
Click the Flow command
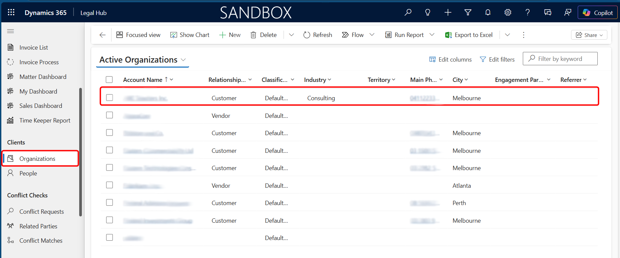click(353, 35)
